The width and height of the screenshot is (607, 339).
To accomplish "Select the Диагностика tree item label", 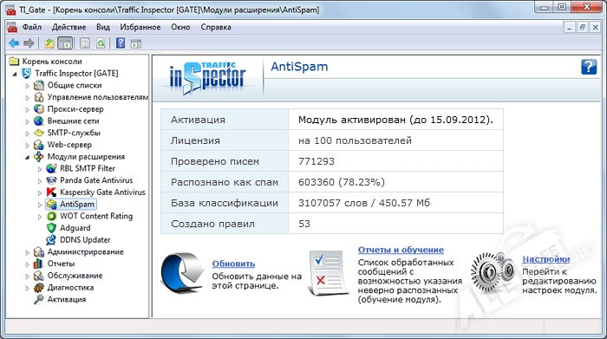I will click(x=70, y=288).
